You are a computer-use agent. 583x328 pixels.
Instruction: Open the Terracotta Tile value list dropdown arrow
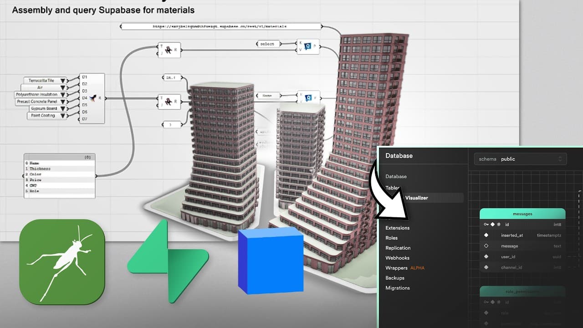tap(63, 81)
